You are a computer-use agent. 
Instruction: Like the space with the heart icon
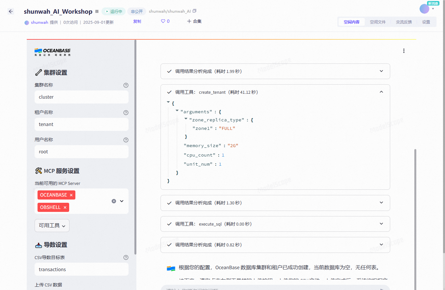163,21
